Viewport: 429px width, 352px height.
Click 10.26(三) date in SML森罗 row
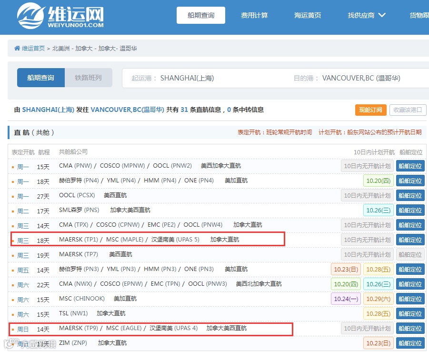tap(379, 211)
